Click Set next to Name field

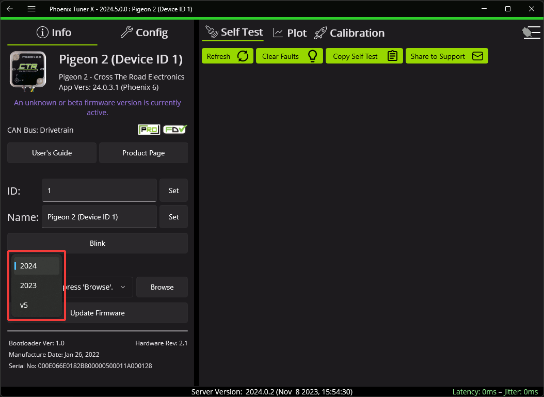coord(173,216)
